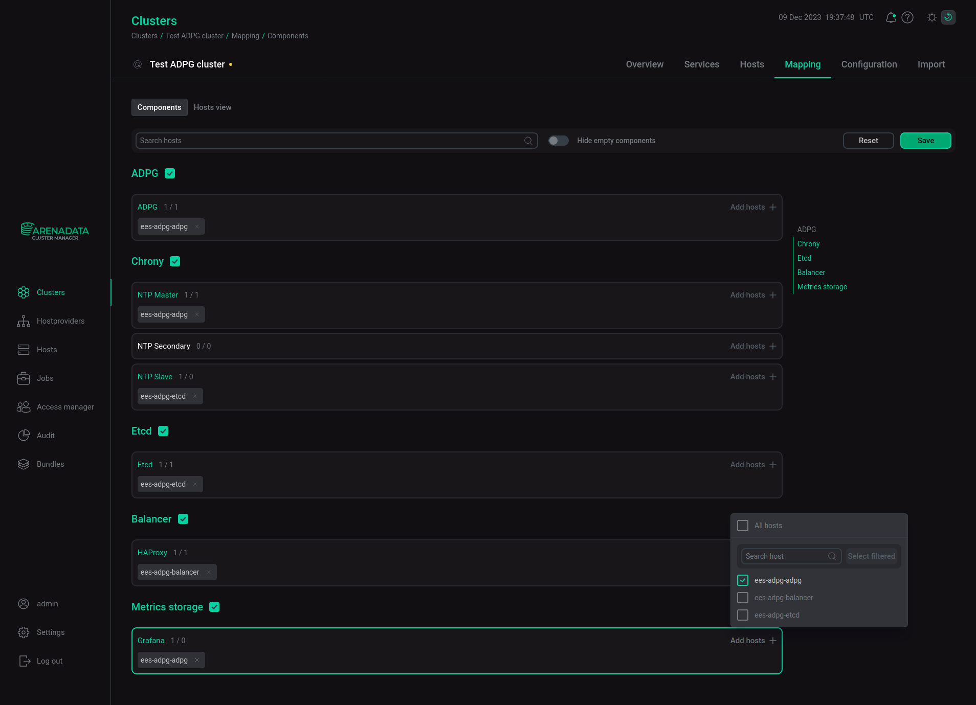Add hosts to Grafana component
976x705 pixels.
[x=753, y=641]
